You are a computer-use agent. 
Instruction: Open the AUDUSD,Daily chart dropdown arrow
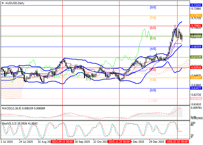(2, 3)
